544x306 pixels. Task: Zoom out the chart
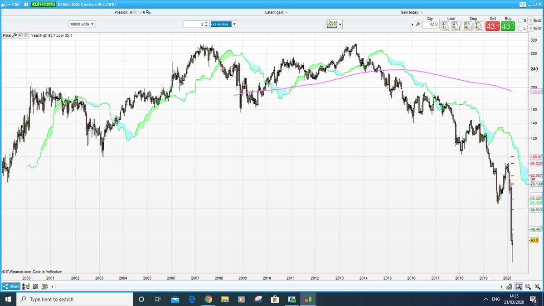coord(528,287)
